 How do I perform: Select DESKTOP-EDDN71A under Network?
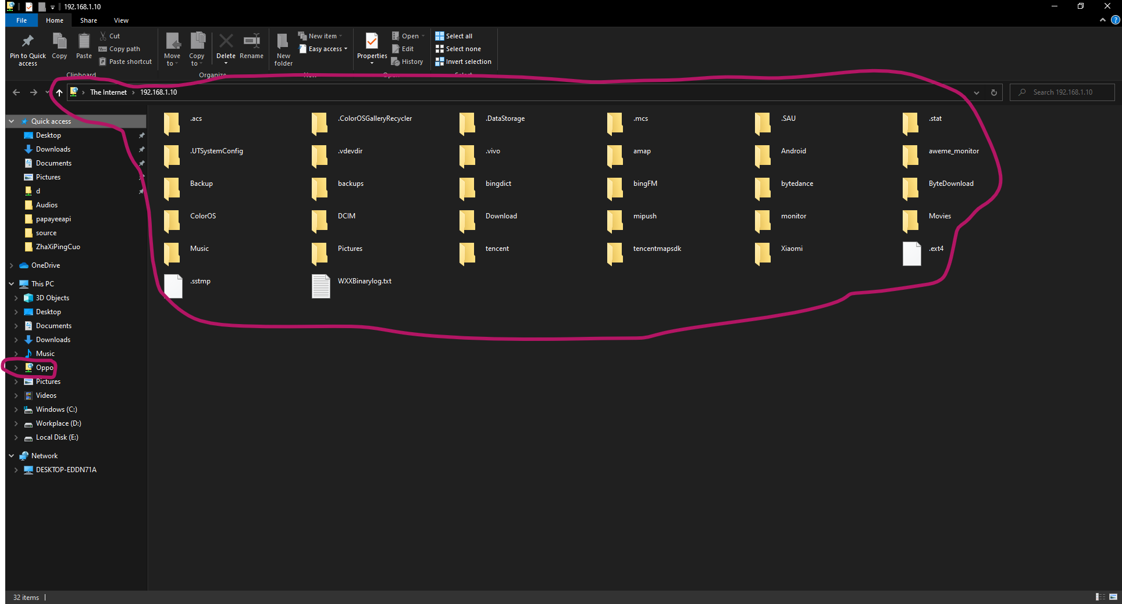tap(60, 470)
